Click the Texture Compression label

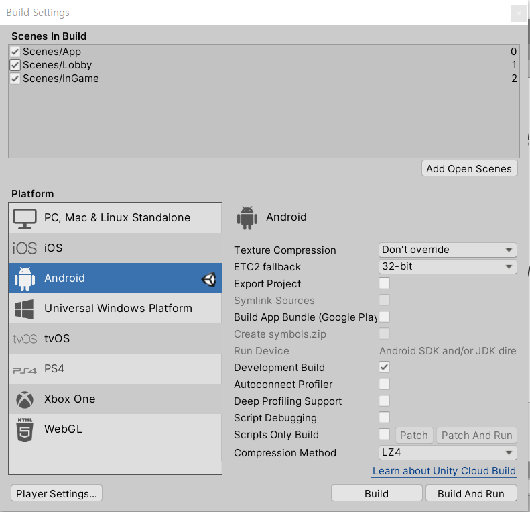click(x=285, y=250)
